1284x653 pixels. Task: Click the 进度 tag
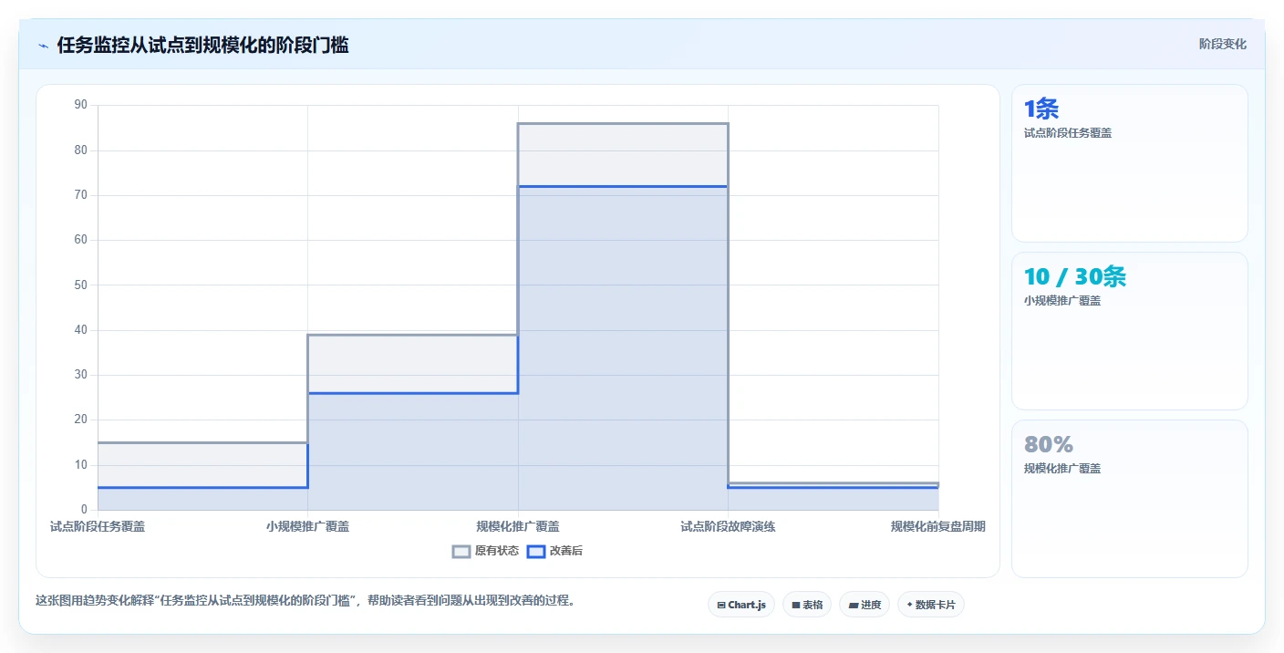(x=865, y=605)
